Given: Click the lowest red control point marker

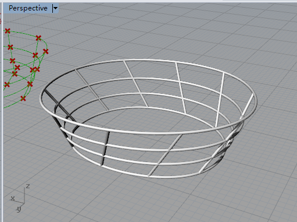Looking at the screenshot, I should pyautogui.click(x=23, y=98).
